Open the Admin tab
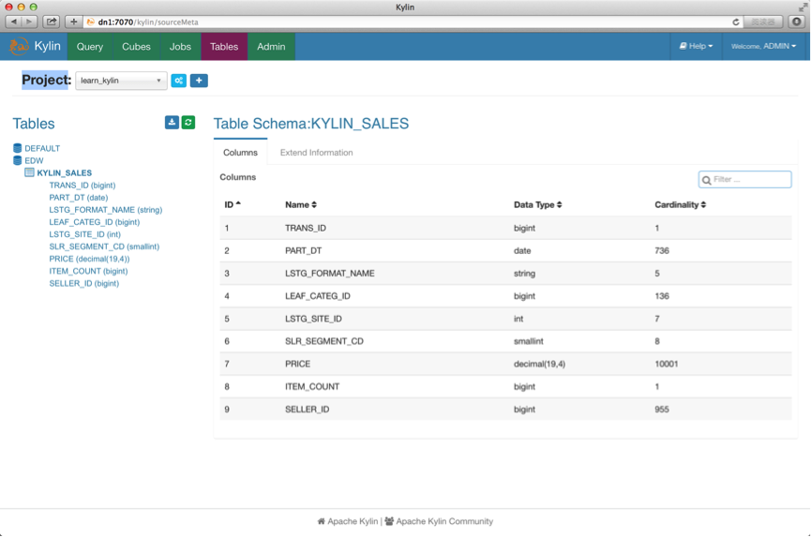The height and width of the screenshot is (537, 811). coord(271,47)
